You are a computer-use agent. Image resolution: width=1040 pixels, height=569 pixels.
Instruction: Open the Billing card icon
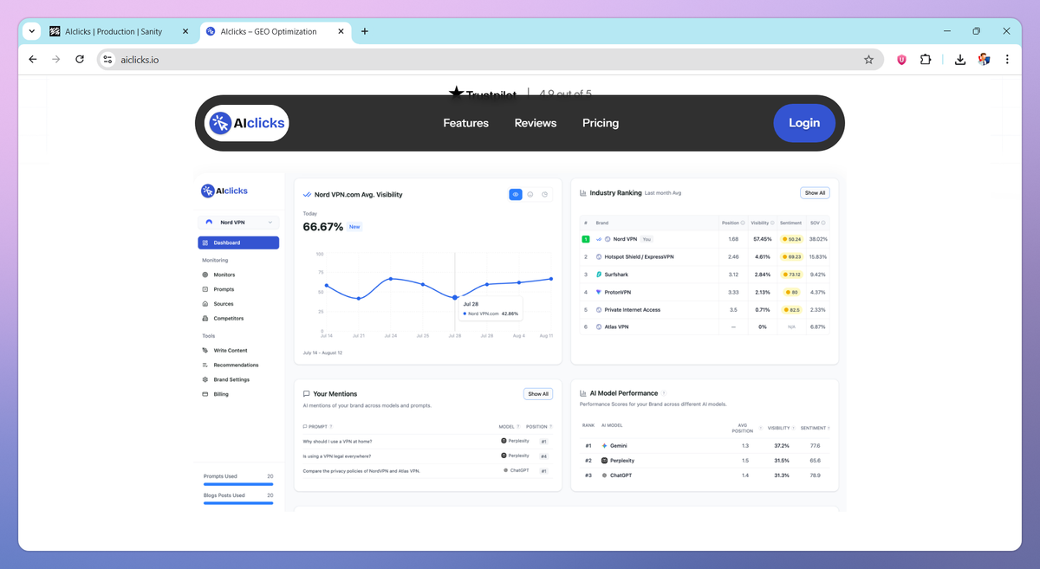point(205,394)
